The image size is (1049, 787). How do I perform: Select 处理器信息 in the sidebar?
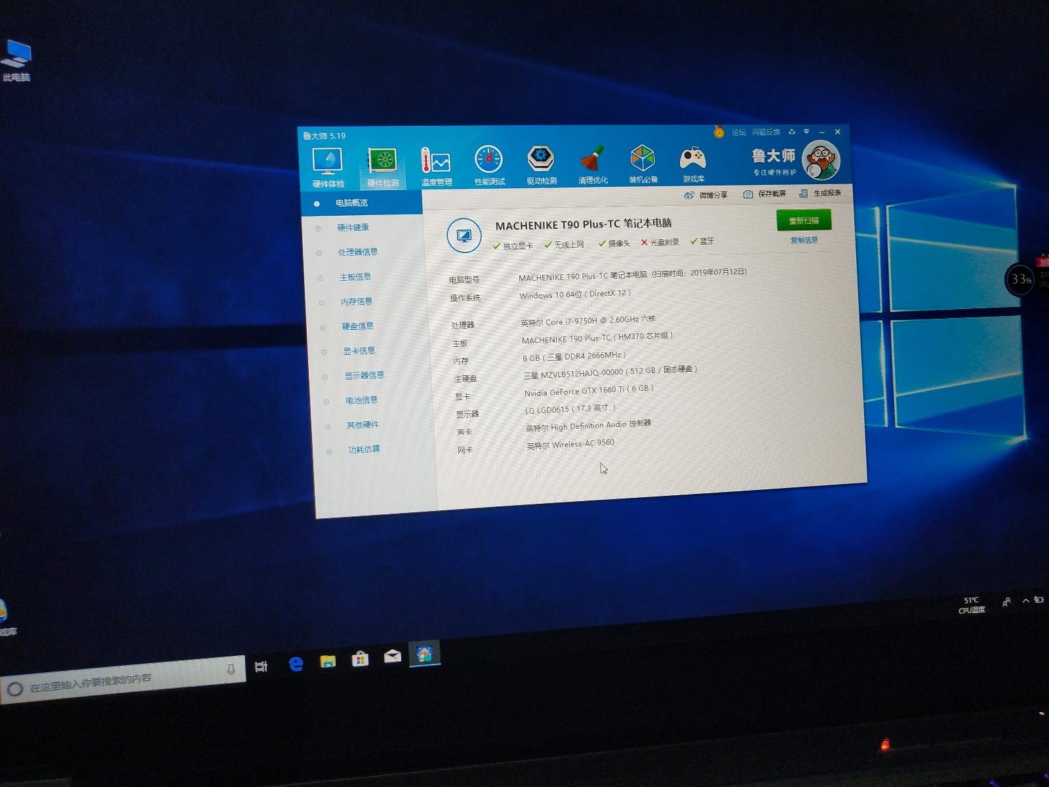(x=357, y=252)
